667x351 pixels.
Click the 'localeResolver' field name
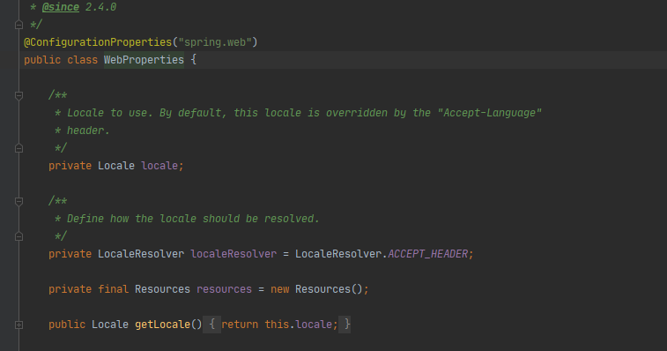(233, 254)
